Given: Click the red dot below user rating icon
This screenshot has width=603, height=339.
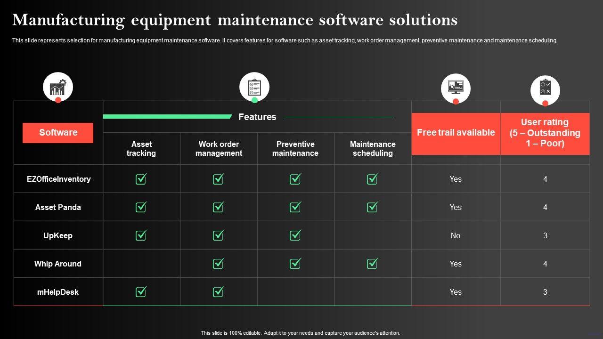Looking at the screenshot, I should point(545,103).
